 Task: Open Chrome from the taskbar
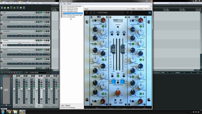(x=9, y=112)
